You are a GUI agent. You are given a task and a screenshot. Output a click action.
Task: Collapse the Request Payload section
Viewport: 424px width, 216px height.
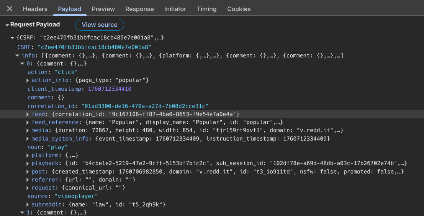click(7, 25)
